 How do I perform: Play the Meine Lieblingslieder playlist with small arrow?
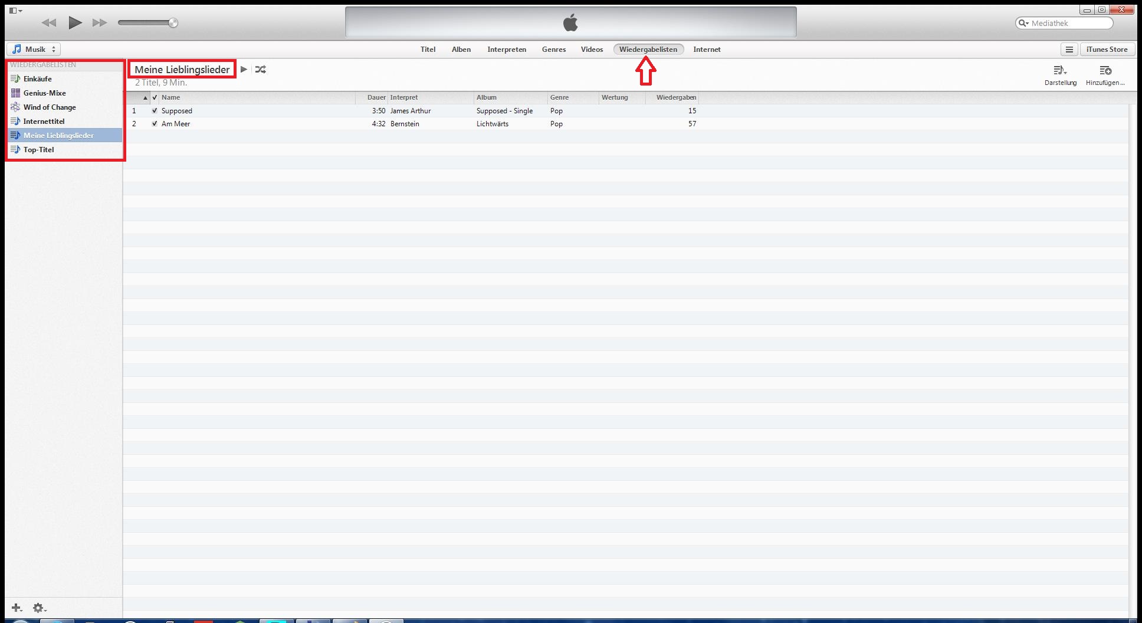pyautogui.click(x=244, y=70)
